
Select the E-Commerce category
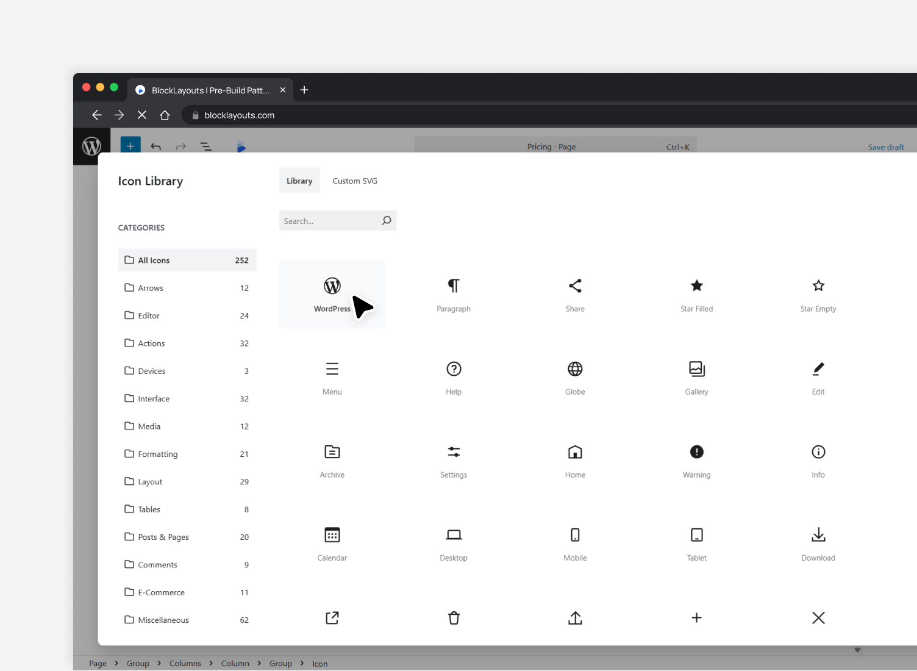pos(187,592)
